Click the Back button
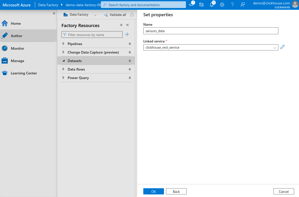 (176, 191)
